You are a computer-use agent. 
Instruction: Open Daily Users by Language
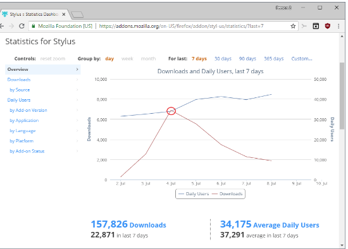click(22, 131)
